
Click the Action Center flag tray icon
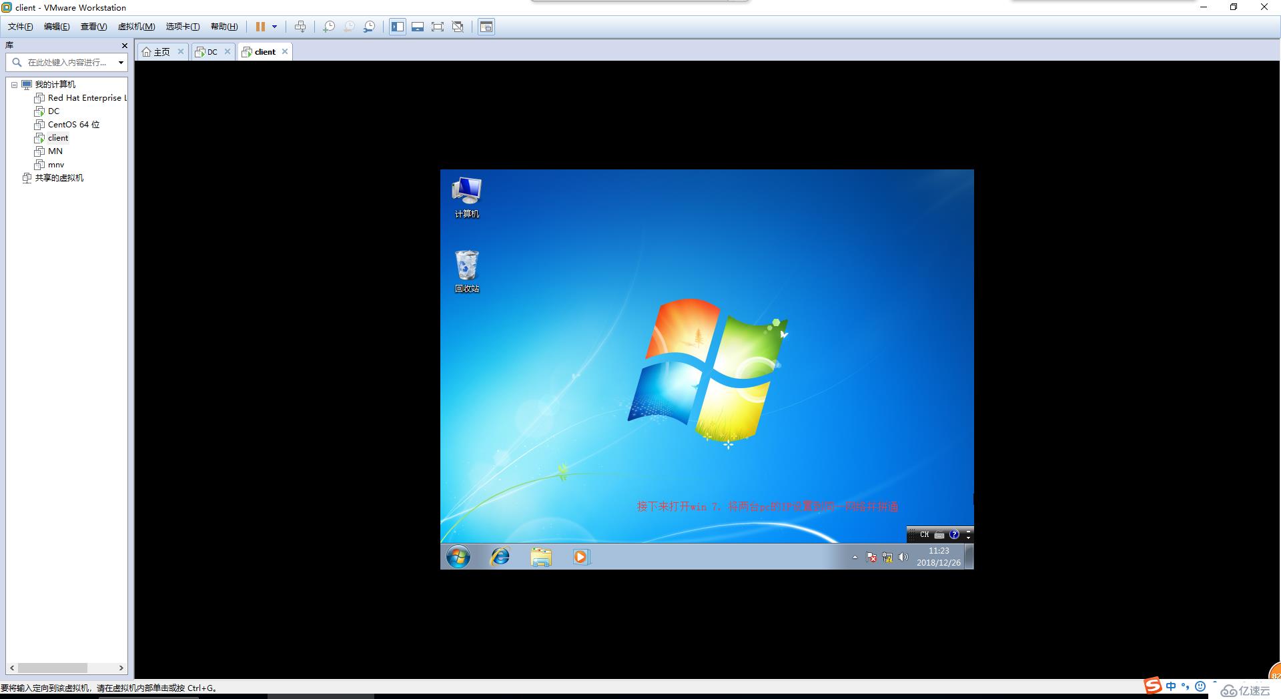coord(871,557)
